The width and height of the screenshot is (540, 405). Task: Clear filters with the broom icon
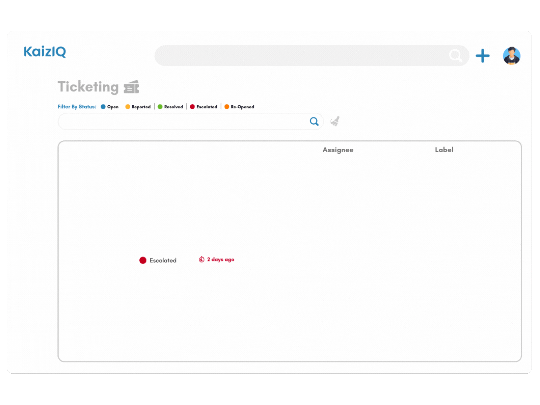point(335,121)
